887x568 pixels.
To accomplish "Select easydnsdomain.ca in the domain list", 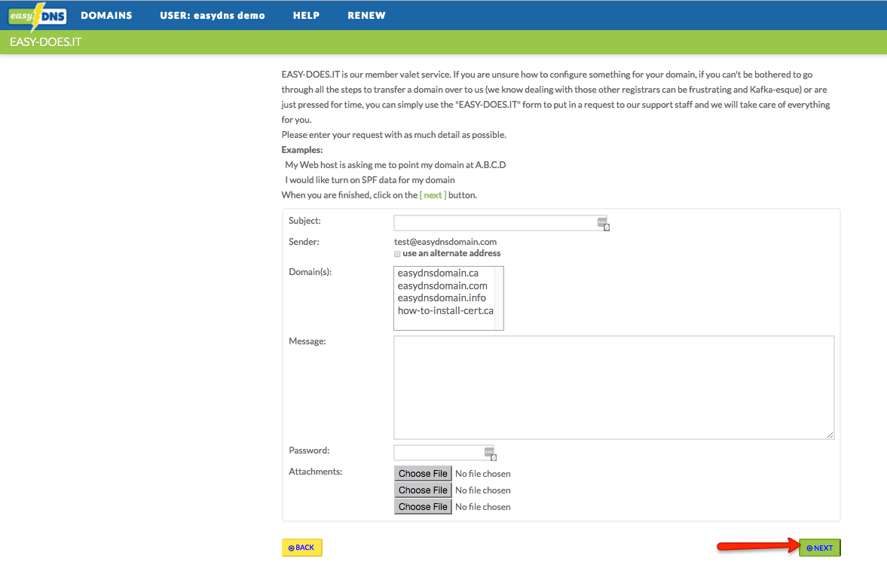I will point(438,273).
